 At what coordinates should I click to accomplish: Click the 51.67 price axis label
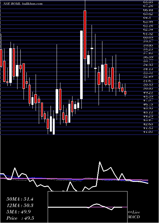click(x=148, y=81)
